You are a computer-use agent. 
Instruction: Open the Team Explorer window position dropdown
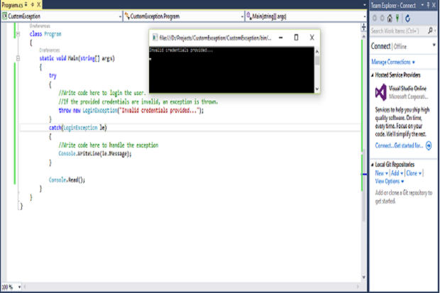pyautogui.click(x=422, y=5)
